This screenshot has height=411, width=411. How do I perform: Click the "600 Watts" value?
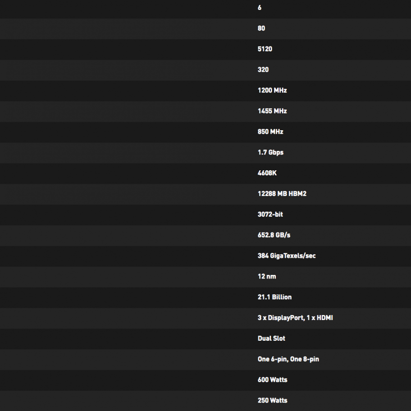click(272, 380)
